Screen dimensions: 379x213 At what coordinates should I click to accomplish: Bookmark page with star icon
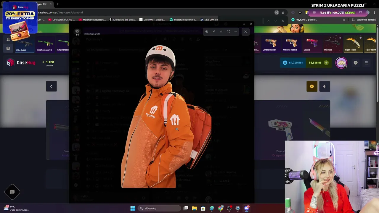click(x=283, y=12)
